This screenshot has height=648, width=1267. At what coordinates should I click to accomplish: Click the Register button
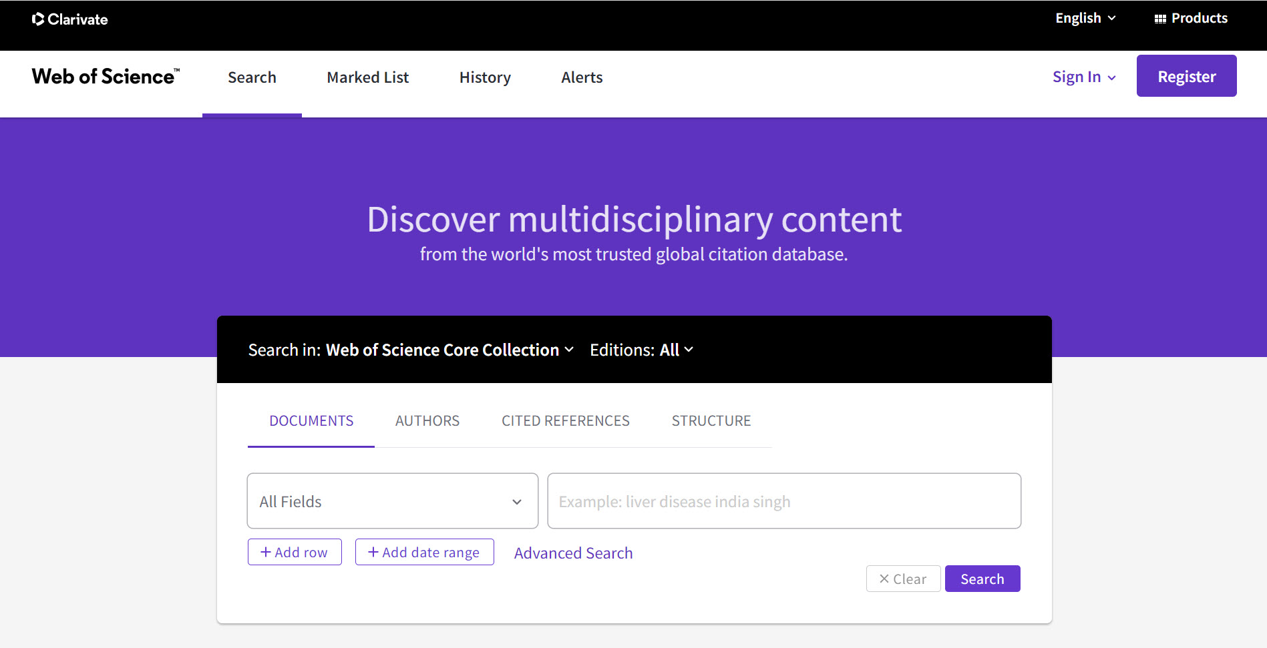[x=1186, y=76]
